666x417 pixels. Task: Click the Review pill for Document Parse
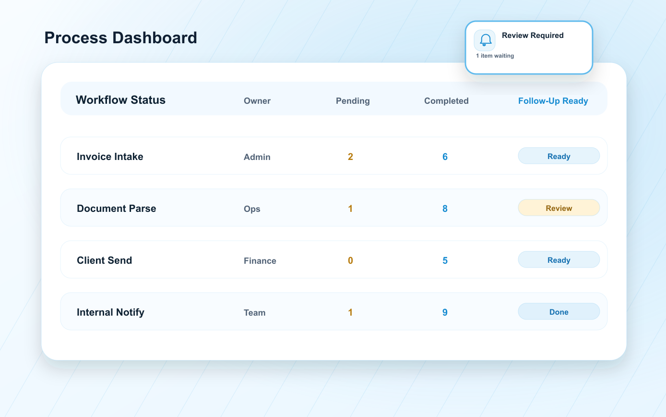(x=559, y=208)
